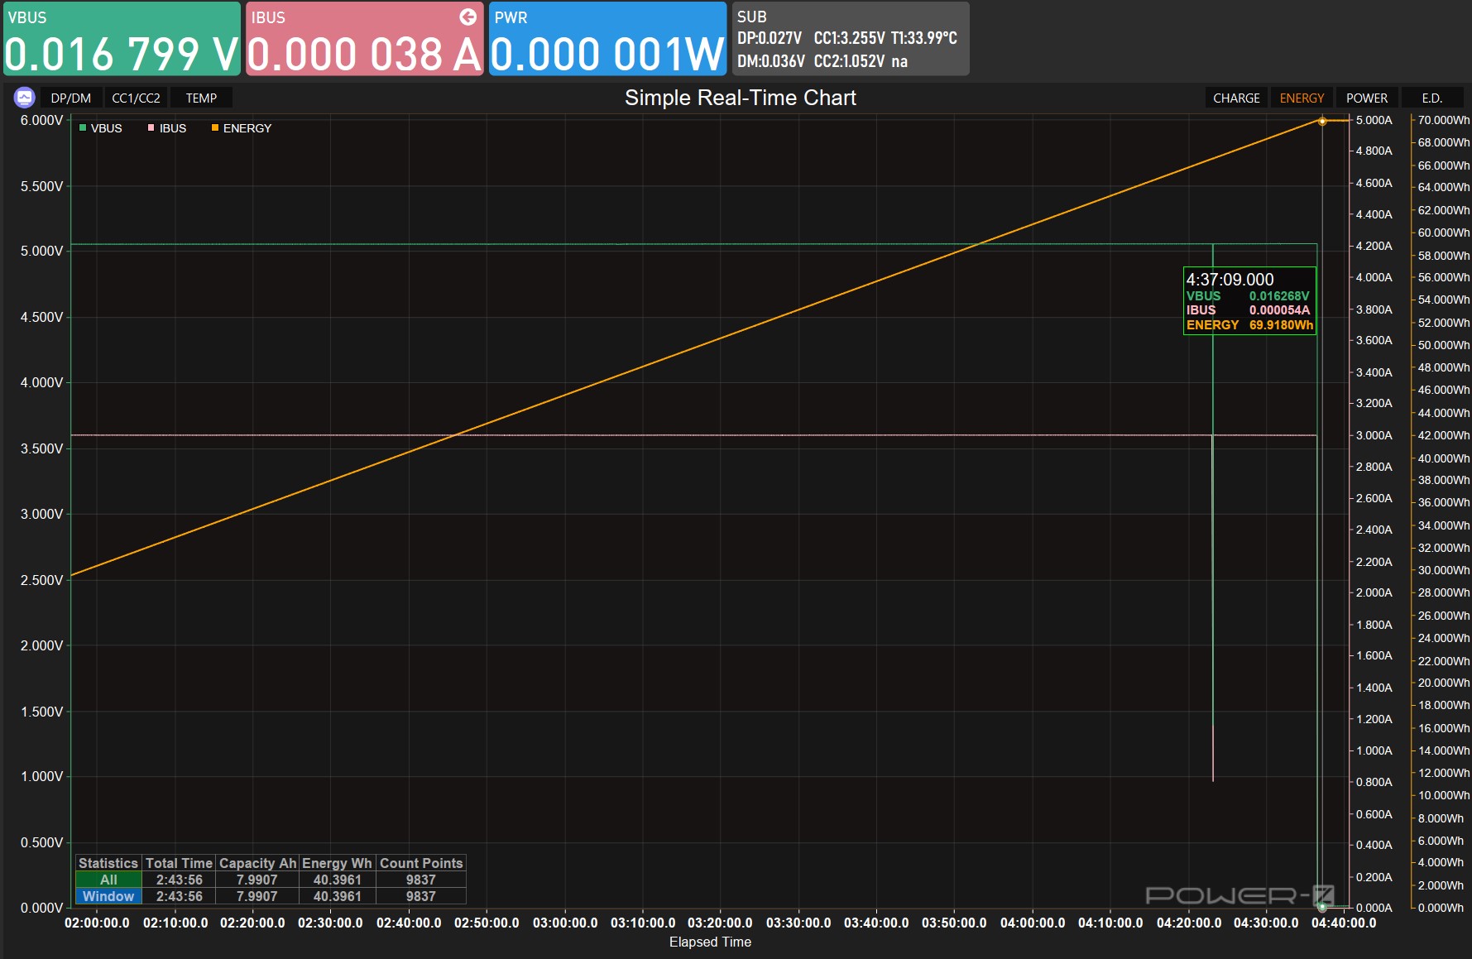Toggle the CC1/CC2 curve display
Screen dimensions: 1472x959
[136, 98]
